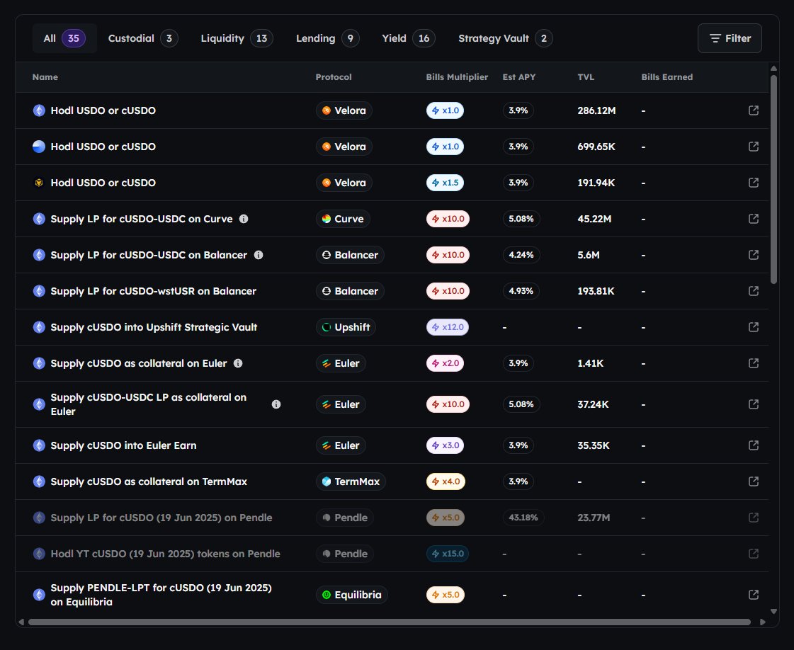Click the scroll right arrow
Viewport: 794px width, 650px height.
click(763, 622)
